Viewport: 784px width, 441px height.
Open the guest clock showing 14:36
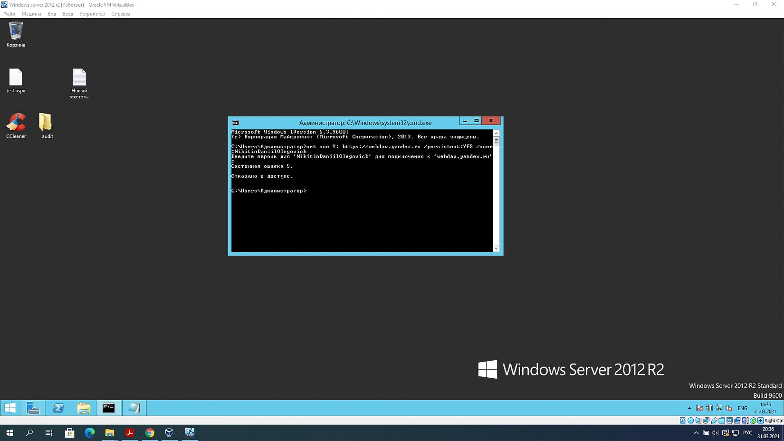tap(765, 408)
